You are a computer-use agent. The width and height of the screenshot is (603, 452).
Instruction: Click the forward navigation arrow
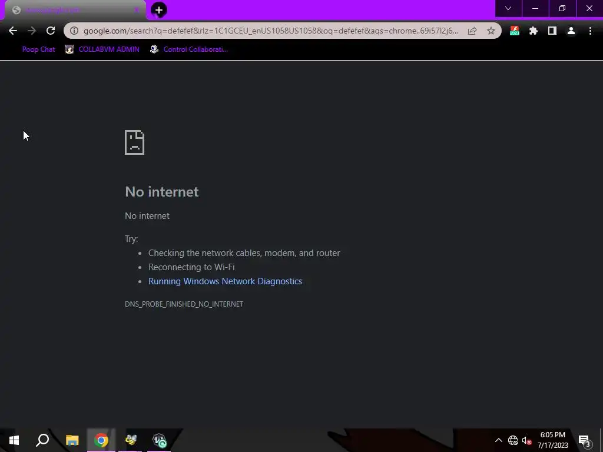click(x=32, y=31)
